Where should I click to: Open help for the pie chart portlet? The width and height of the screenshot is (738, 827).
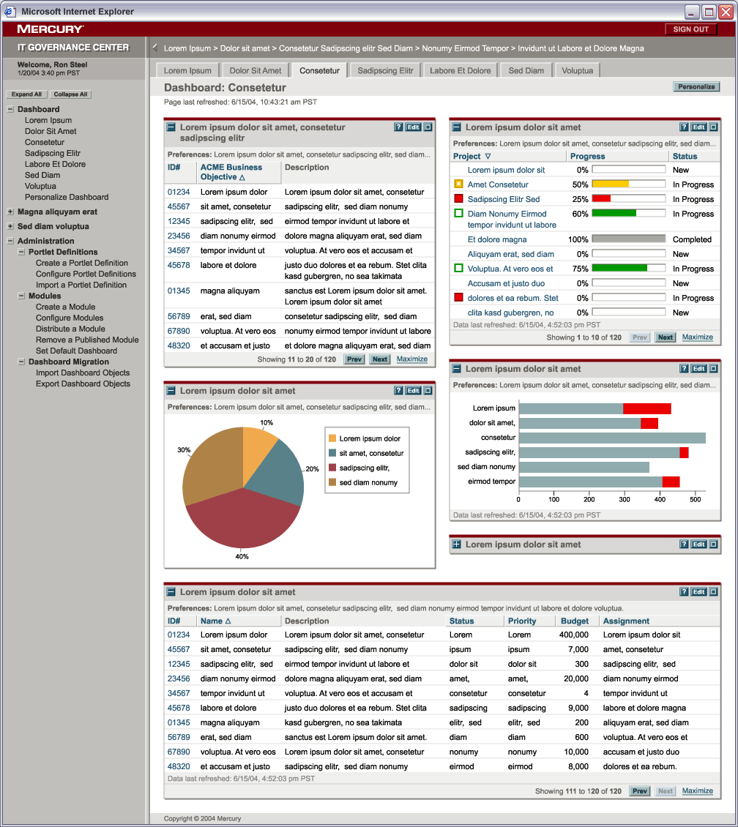coord(398,391)
